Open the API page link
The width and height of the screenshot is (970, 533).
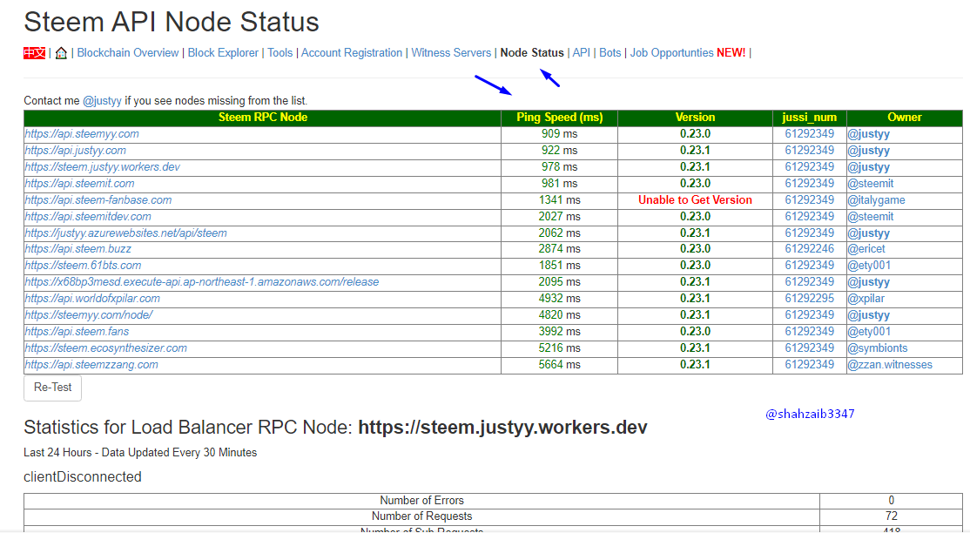(581, 53)
